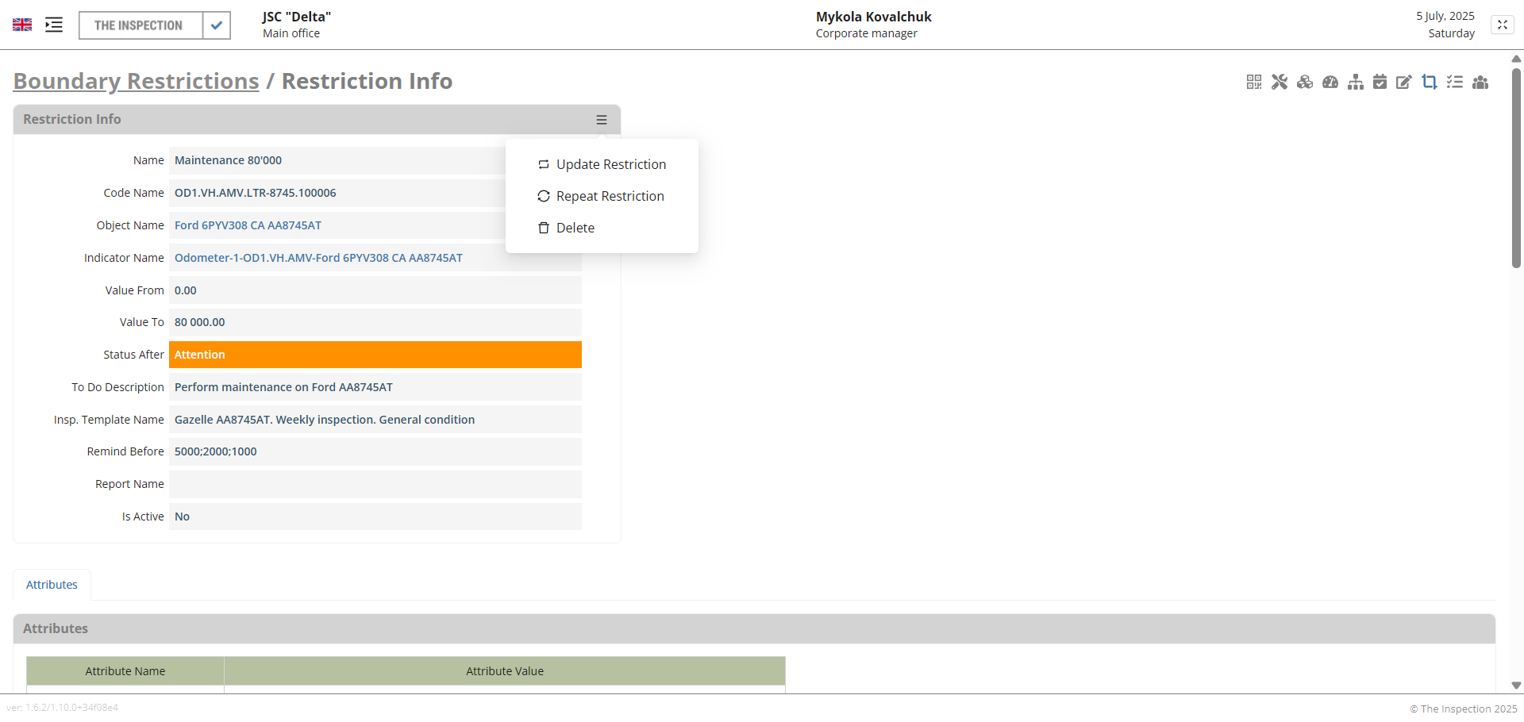Click the pencil edit icon in toolbar

click(x=1404, y=82)
